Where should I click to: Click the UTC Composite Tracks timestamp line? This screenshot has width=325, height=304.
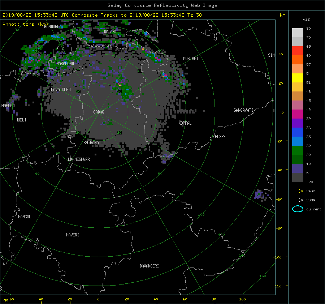pyautogui.click(x=102, y=15)
